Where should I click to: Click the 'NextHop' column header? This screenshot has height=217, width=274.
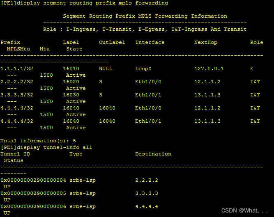point(206,42)
